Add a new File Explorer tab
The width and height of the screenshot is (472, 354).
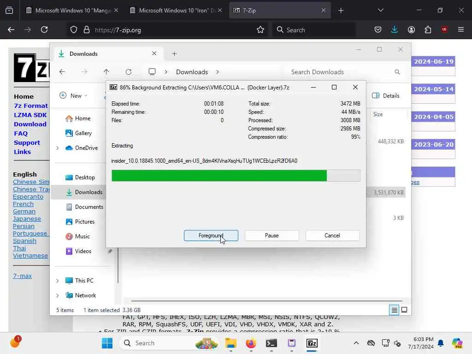(x=174, y=54)
